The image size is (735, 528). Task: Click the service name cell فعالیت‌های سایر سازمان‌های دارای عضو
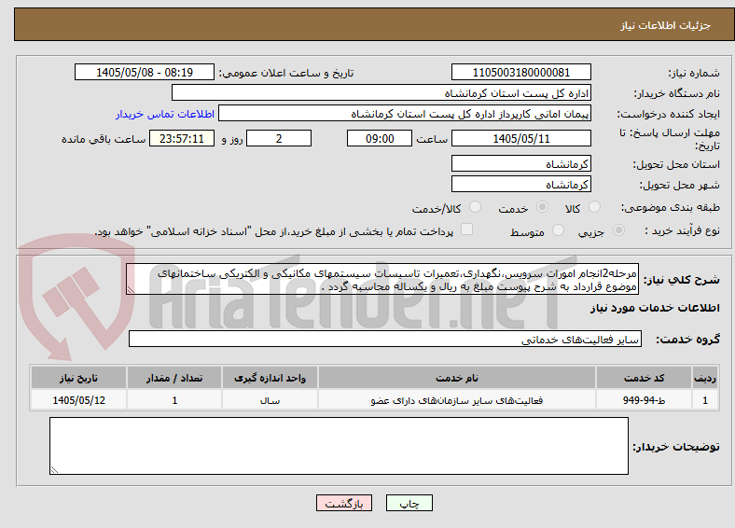pyautogui.click(x=456, y=400)
